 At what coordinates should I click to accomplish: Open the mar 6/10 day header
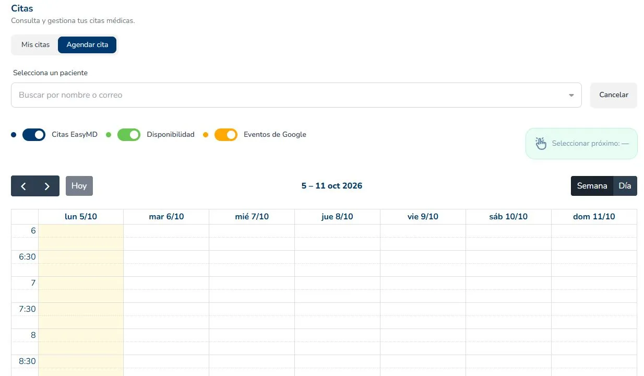click(x=166, y=217)
